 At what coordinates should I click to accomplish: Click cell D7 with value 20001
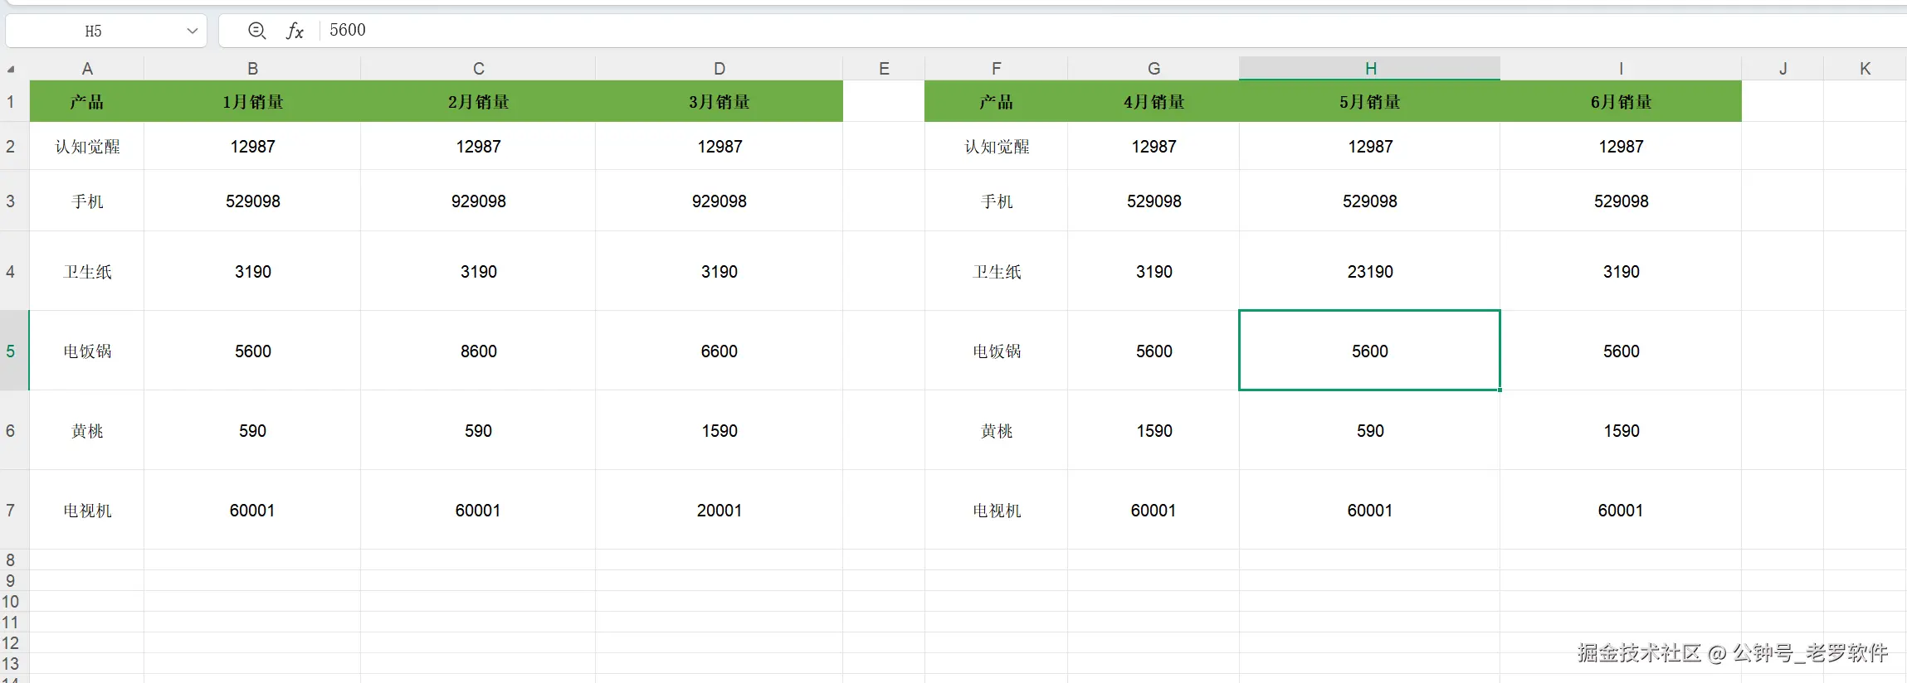[719, 511]
